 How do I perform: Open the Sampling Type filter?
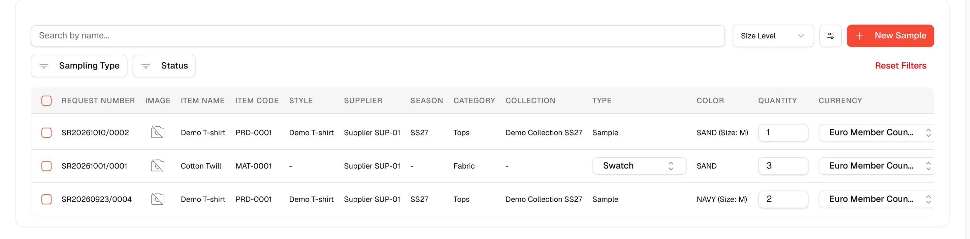pyautogui.click(x=79, y=66)
